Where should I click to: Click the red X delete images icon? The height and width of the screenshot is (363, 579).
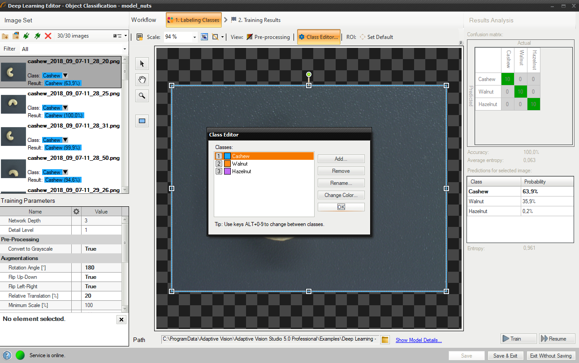(48, 36)
